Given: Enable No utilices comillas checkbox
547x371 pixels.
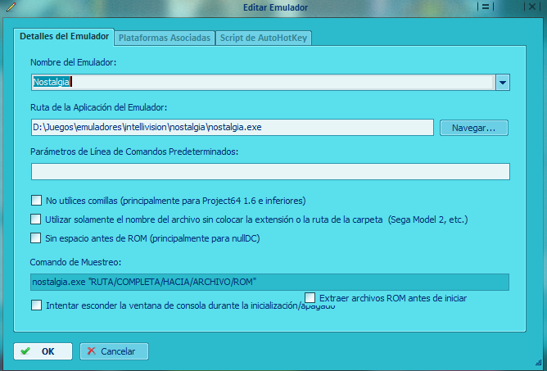Looking at the screenshot, I should (x=36, y=201).
